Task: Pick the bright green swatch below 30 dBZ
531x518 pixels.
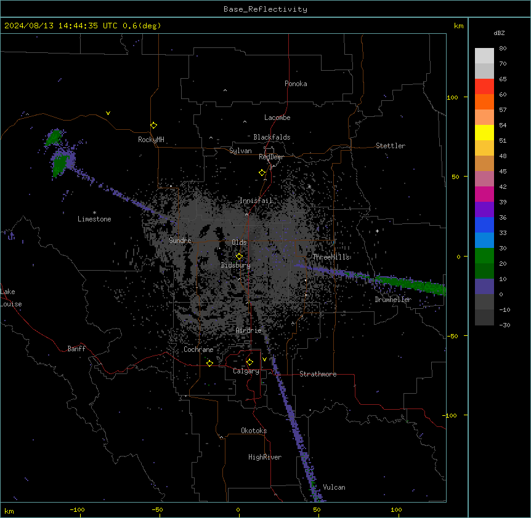Action: pos(484,256)
